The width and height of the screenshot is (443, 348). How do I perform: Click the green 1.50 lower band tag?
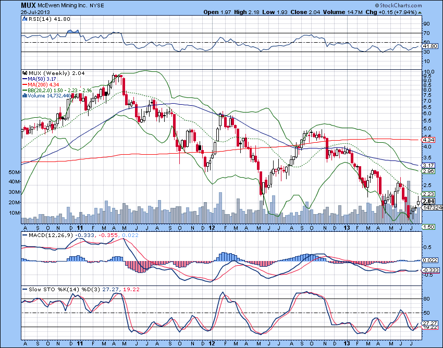coord(428,227)
